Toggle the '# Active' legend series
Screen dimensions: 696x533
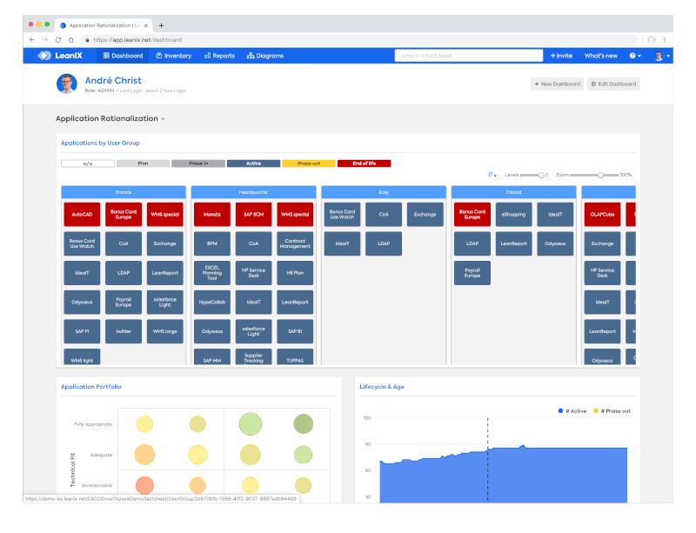tap(572, 410)
